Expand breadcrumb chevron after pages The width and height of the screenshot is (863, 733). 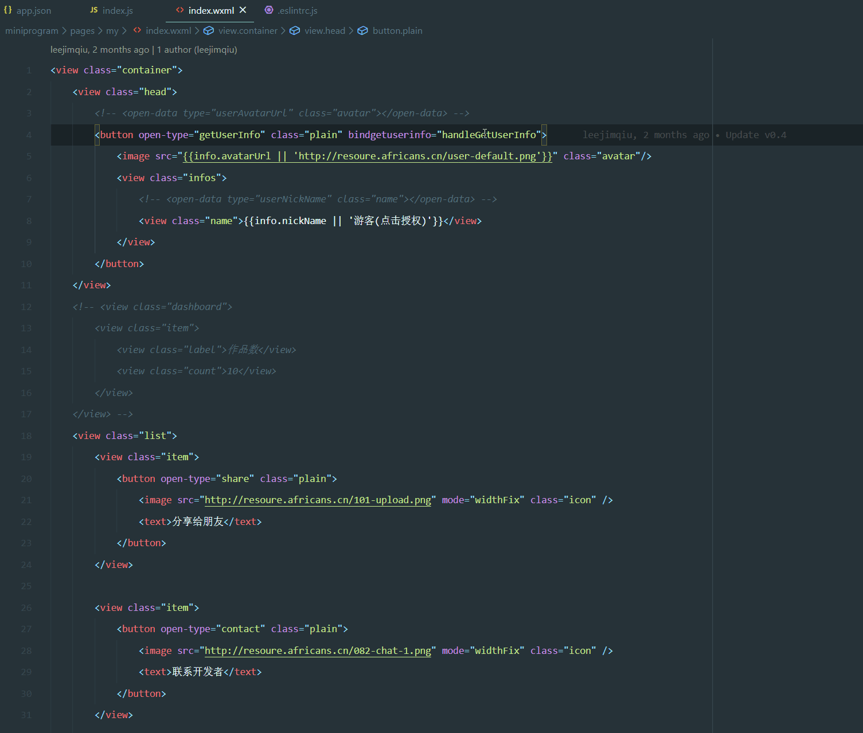coord(100,30)
